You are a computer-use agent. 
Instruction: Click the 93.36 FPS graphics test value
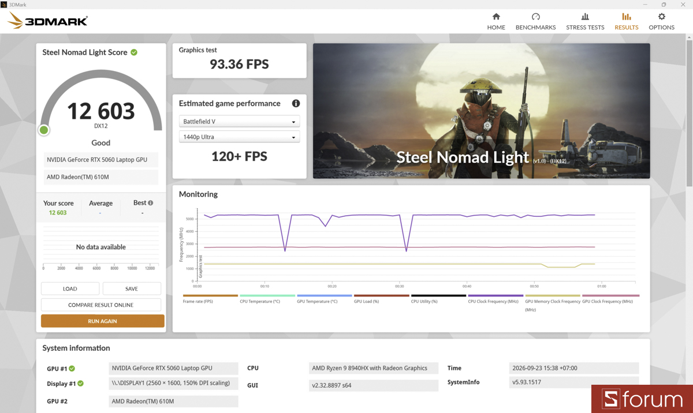click(x=239, y=64)
